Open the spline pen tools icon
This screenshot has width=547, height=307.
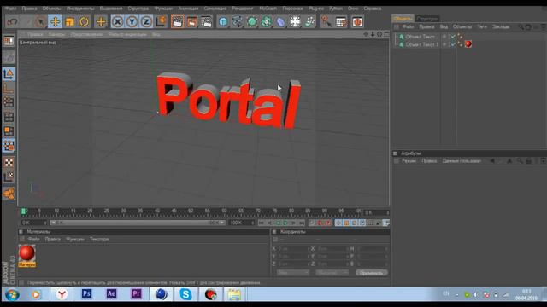click(x=238, y=22)
